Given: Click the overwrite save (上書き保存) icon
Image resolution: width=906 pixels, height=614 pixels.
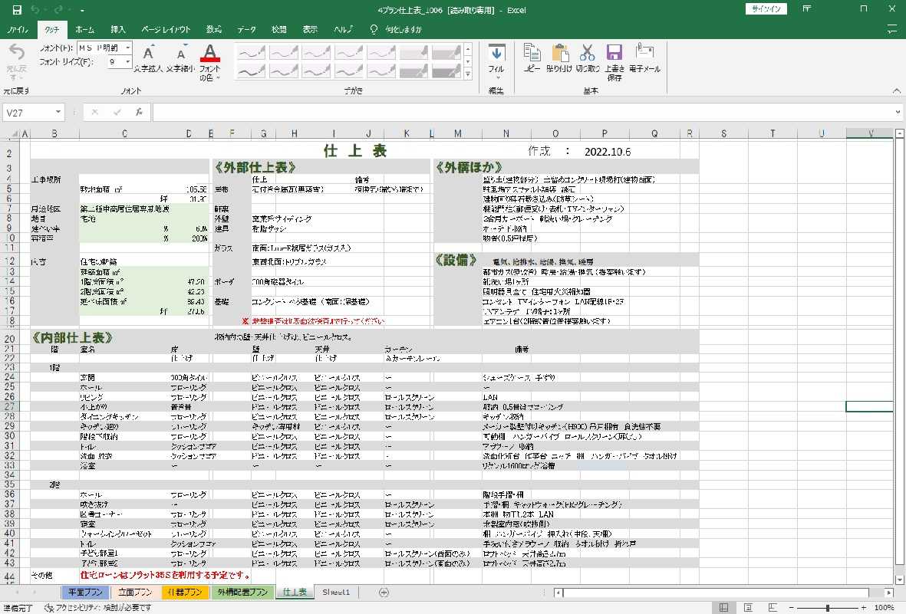Looking at the screenshot, I should (x=614, y=52).
